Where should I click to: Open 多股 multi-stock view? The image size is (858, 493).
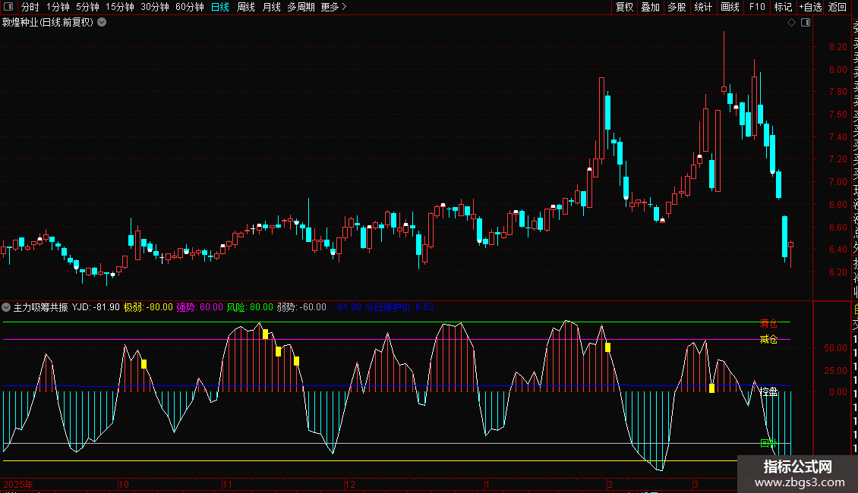[677, 7]
